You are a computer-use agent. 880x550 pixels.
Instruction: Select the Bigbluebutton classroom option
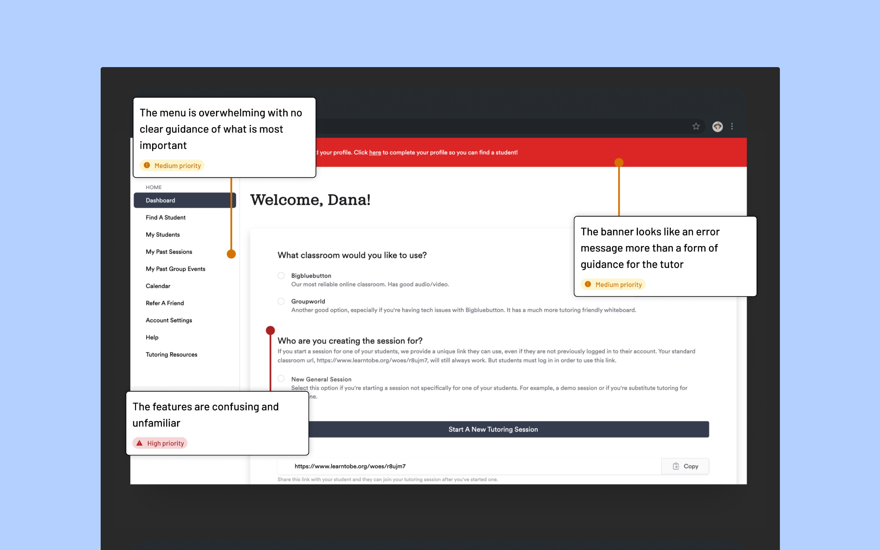pos(281,276)
